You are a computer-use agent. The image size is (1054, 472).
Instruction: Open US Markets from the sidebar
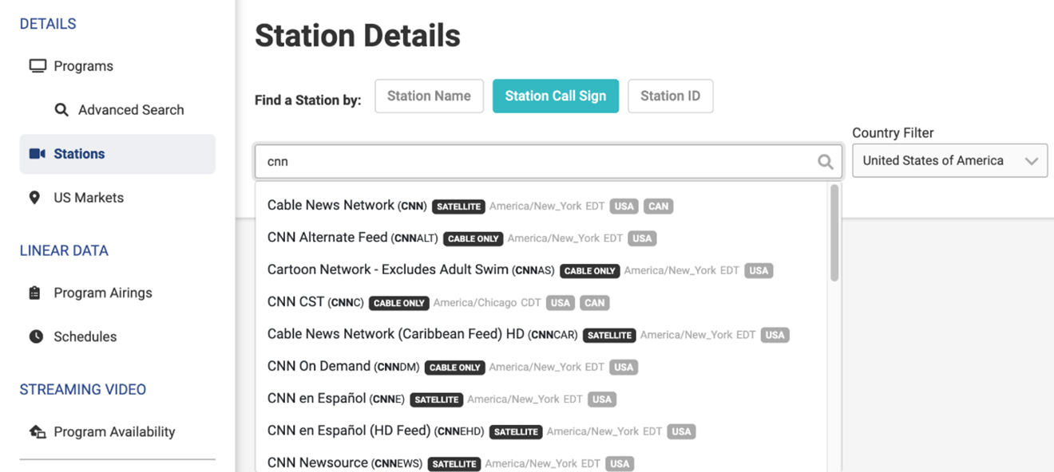88,198
